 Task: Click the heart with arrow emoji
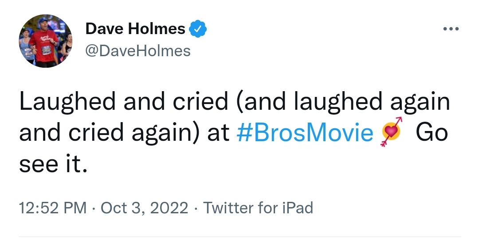coord(391,132)
